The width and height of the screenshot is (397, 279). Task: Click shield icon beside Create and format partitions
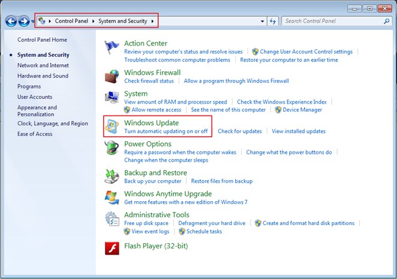coord(258,223)
